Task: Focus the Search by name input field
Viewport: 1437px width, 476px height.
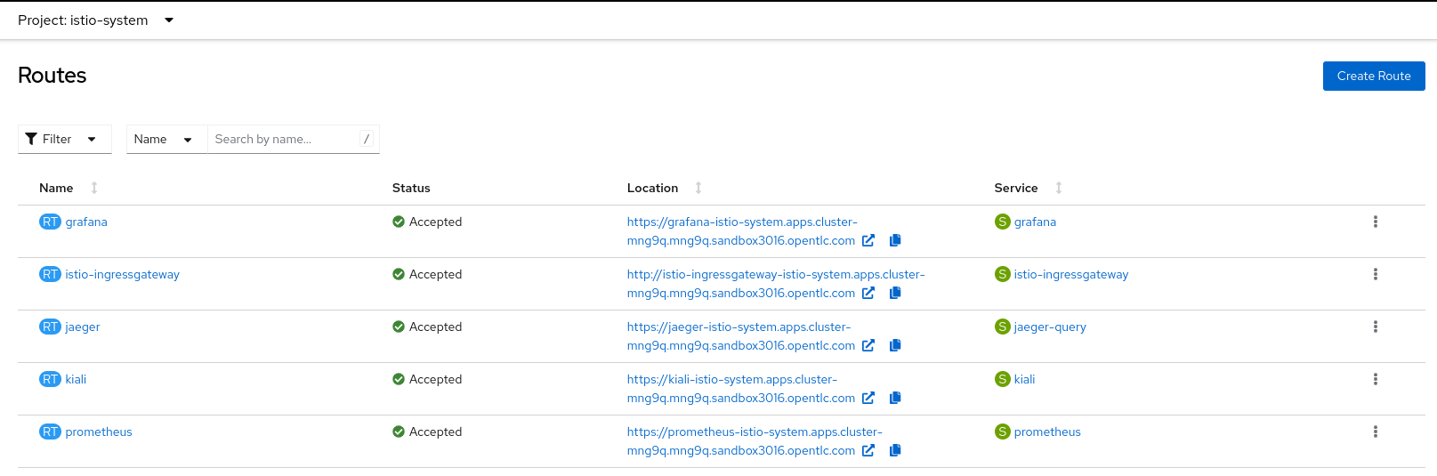Action: pos(293,139)
